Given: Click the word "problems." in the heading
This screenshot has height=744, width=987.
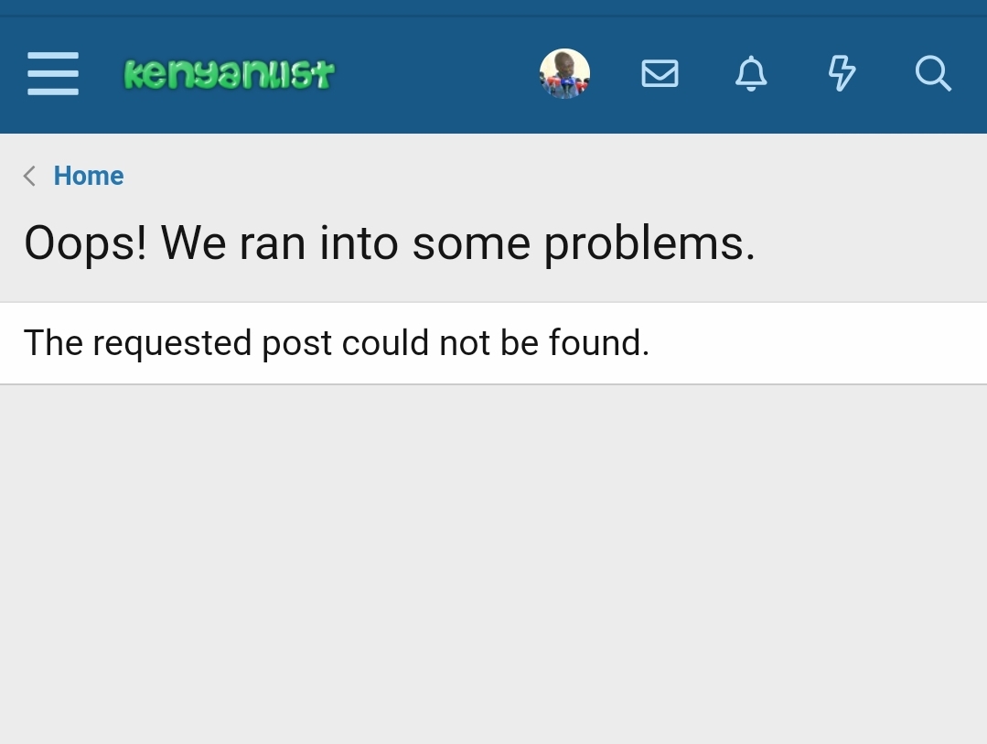Looking at the screenshot, I should [649, 244].
